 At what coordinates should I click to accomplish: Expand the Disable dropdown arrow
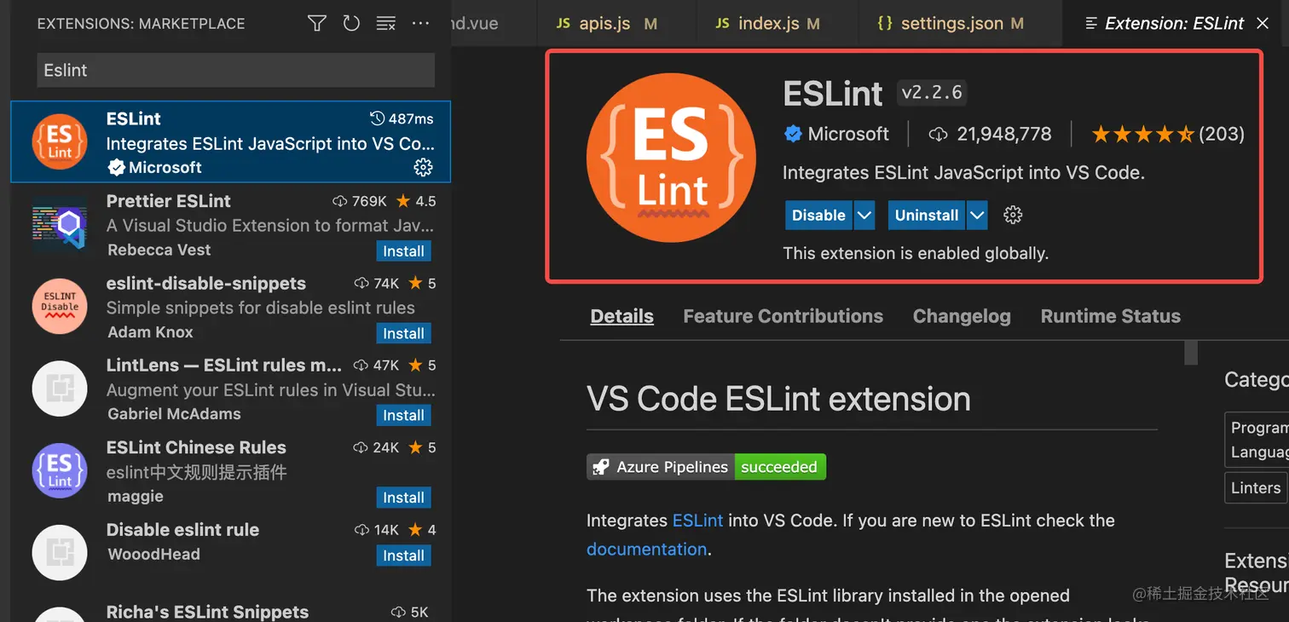tap(864, 216)
